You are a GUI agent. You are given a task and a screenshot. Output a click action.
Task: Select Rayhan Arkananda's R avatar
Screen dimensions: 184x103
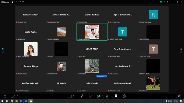coord(153,15)
